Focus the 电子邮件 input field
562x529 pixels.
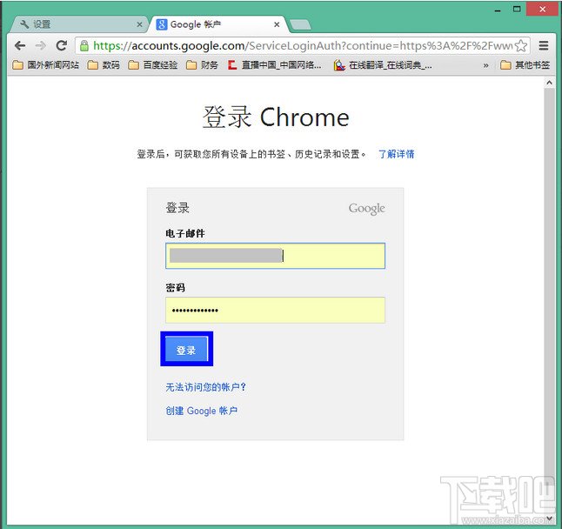point(275,256)
